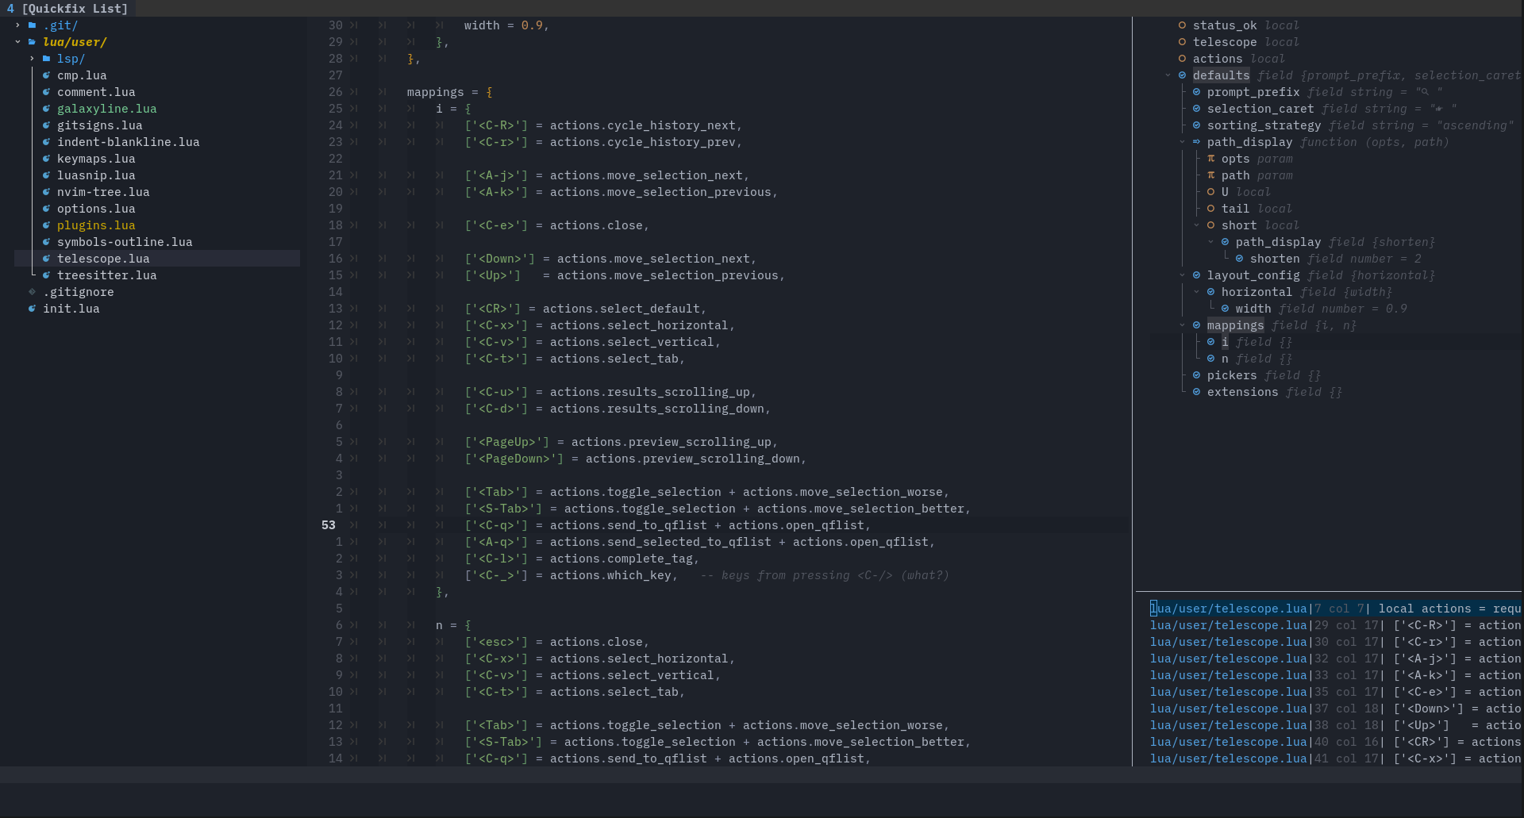1524x818 pixels.
Task: Click the field icon for extensions
Action: pyautogui.click(x=1196, y=392)
